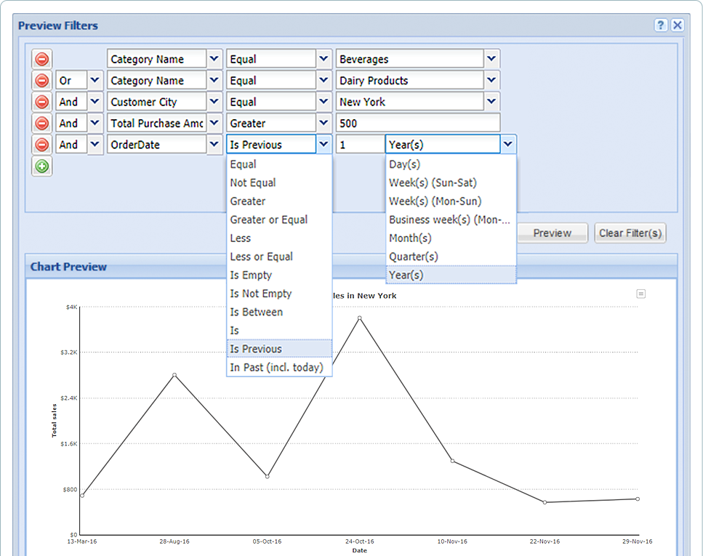Screen dimensions: 703x556
Task: Close the Preview Filters dialog
Action: 678,25
